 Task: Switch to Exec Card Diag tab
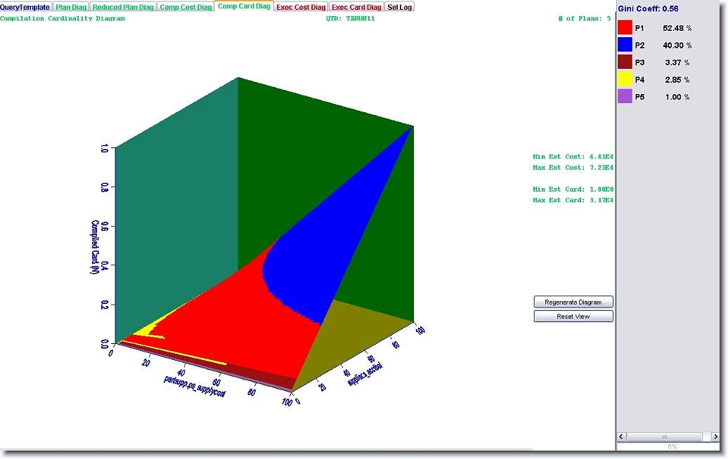point(356,7)
